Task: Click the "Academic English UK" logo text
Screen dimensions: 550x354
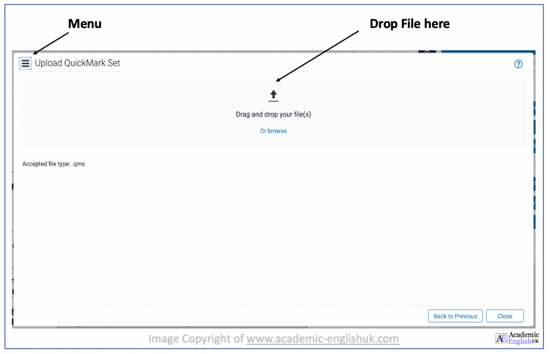Action: (x=524, y=338)
